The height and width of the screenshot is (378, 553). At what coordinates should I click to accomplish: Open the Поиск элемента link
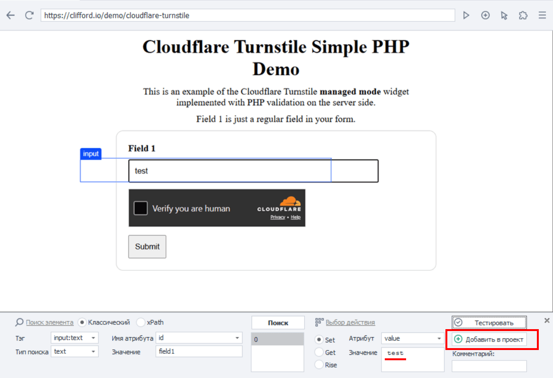click(x=50, y=322)
